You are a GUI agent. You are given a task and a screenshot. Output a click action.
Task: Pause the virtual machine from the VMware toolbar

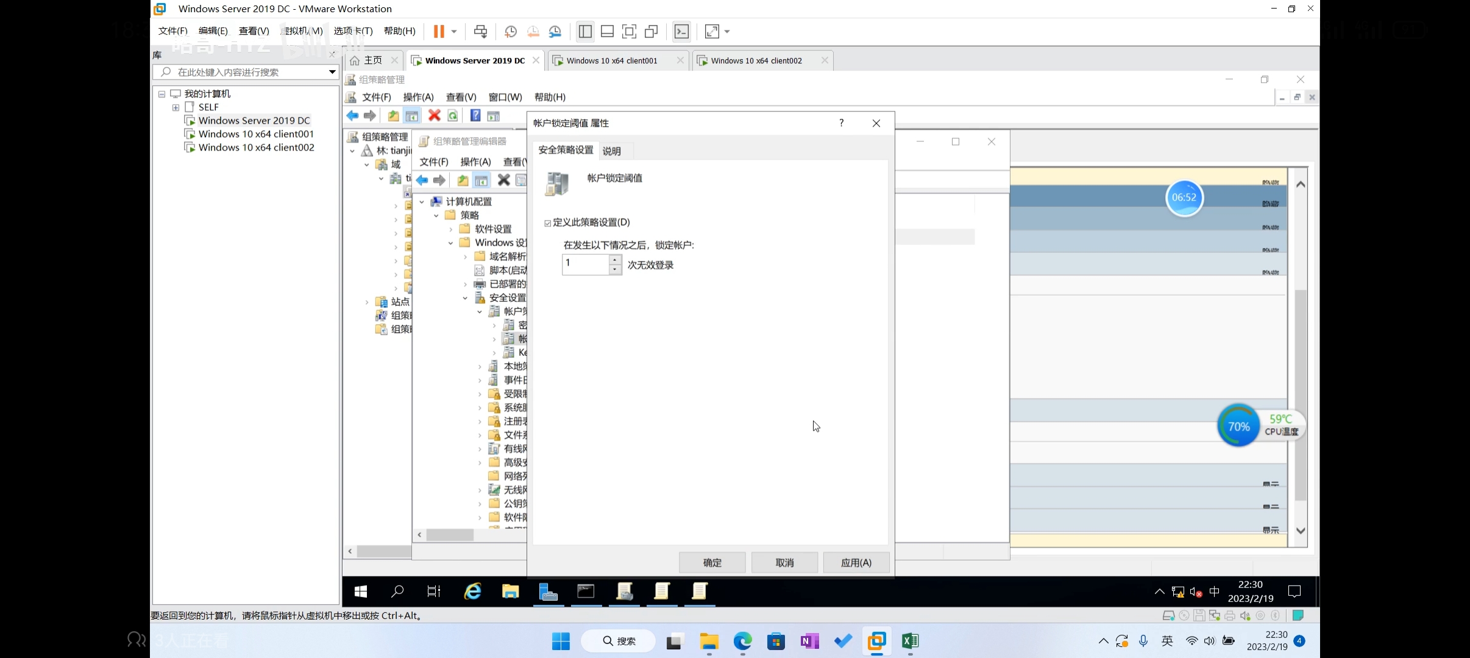[x=438, y=32]
